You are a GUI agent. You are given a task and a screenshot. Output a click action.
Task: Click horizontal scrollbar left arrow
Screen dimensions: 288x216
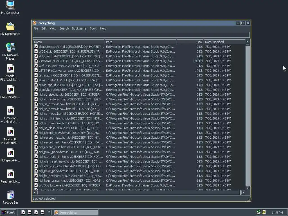coord(35,192)
